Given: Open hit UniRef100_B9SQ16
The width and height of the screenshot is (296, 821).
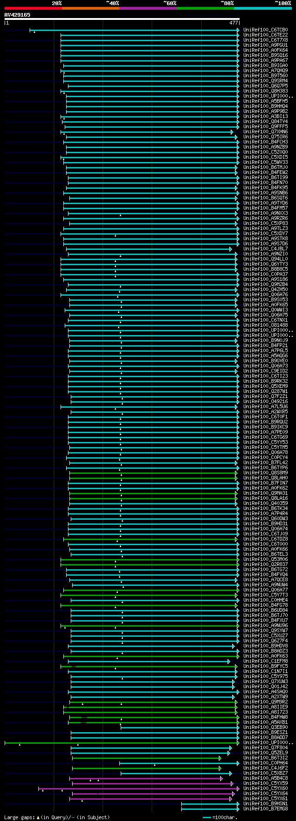Looking at the screenshot, I should coord(265,56).
